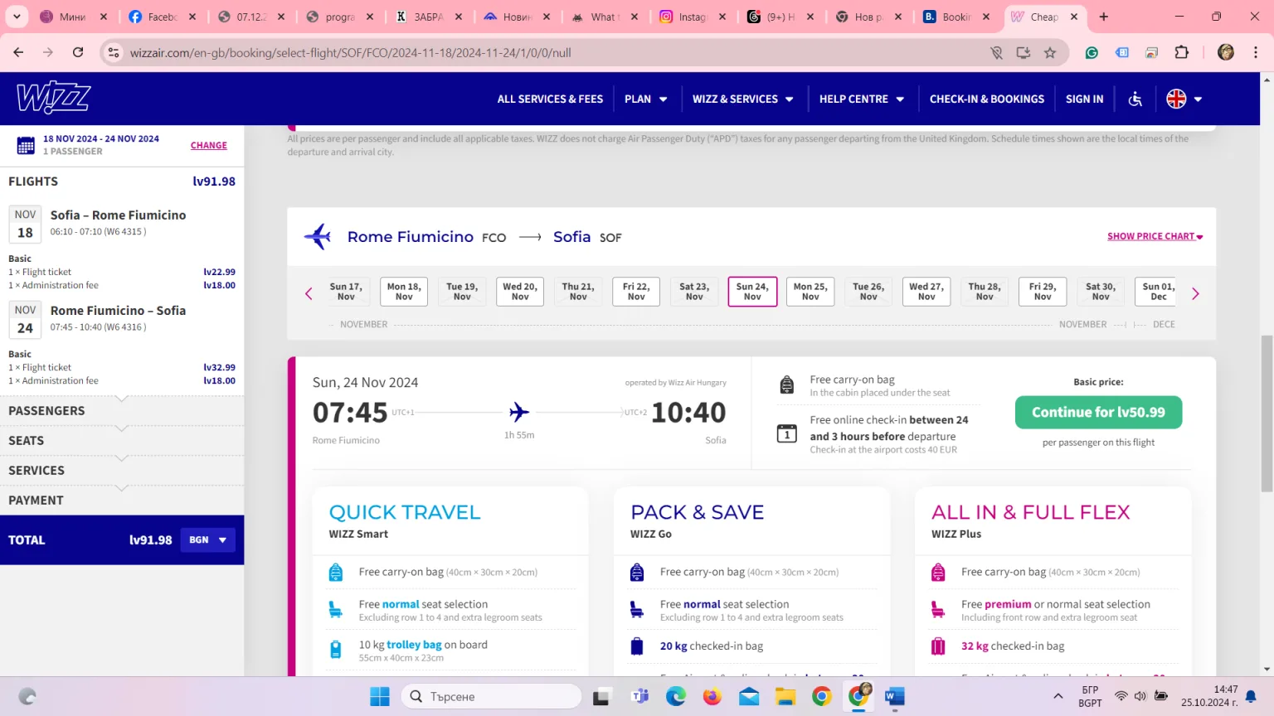Image resolution: width=1274 pixels, height=716 pixels.
Task: Select return date Mon 25, Nov
Action: (810, 292)
